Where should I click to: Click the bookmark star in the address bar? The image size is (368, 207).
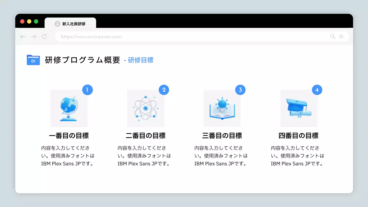tap(341, 37)
